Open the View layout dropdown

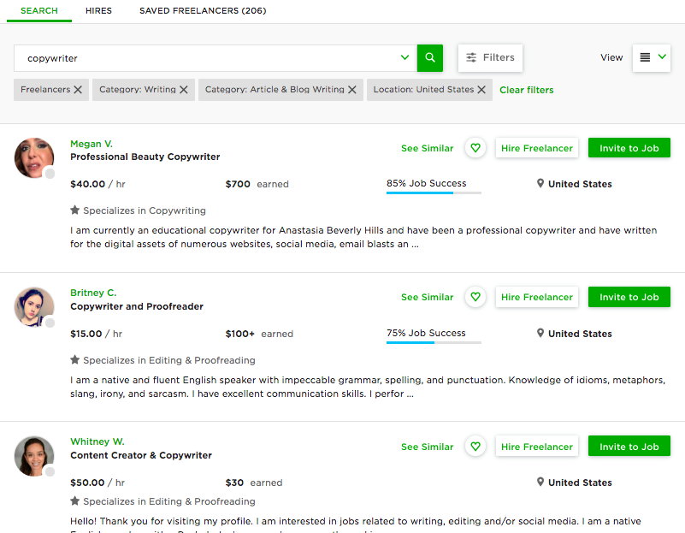click(x=652, y=57)
